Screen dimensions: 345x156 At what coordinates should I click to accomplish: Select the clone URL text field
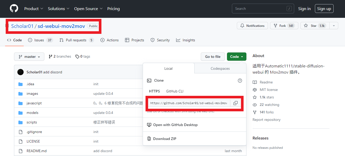(189, 103)
